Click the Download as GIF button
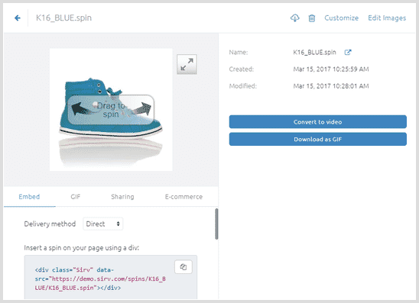419x303 pixels. 318,139
